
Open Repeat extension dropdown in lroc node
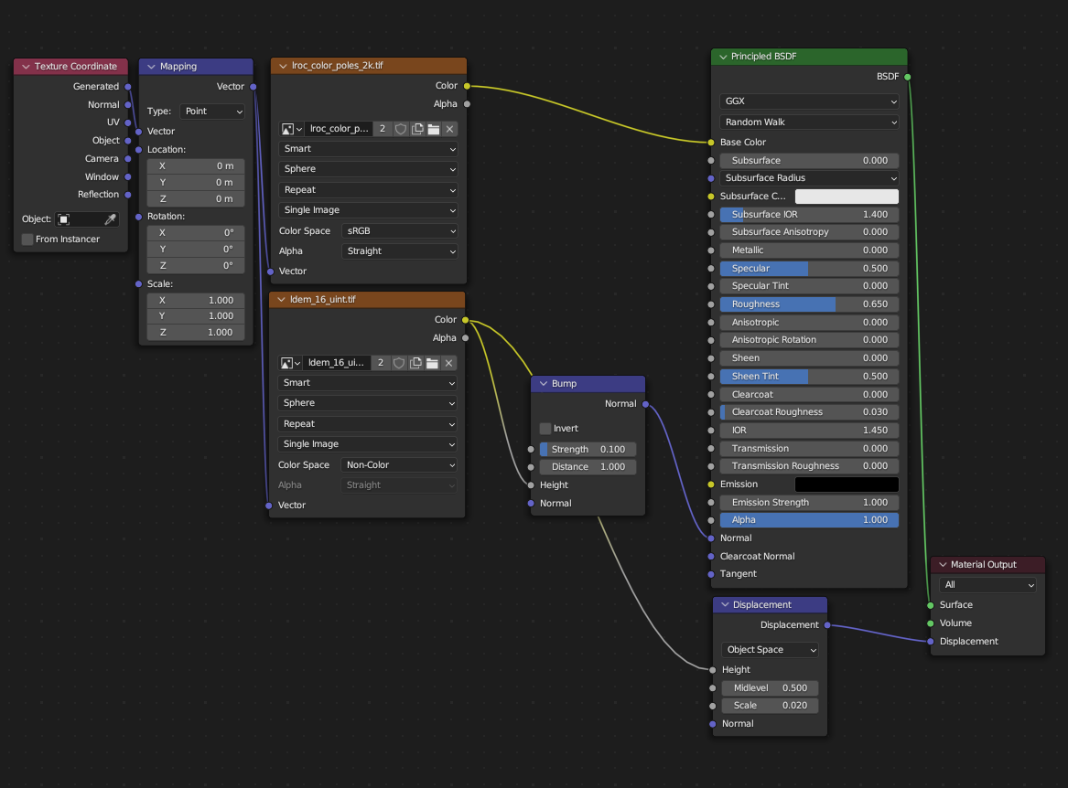pos(368,190)
